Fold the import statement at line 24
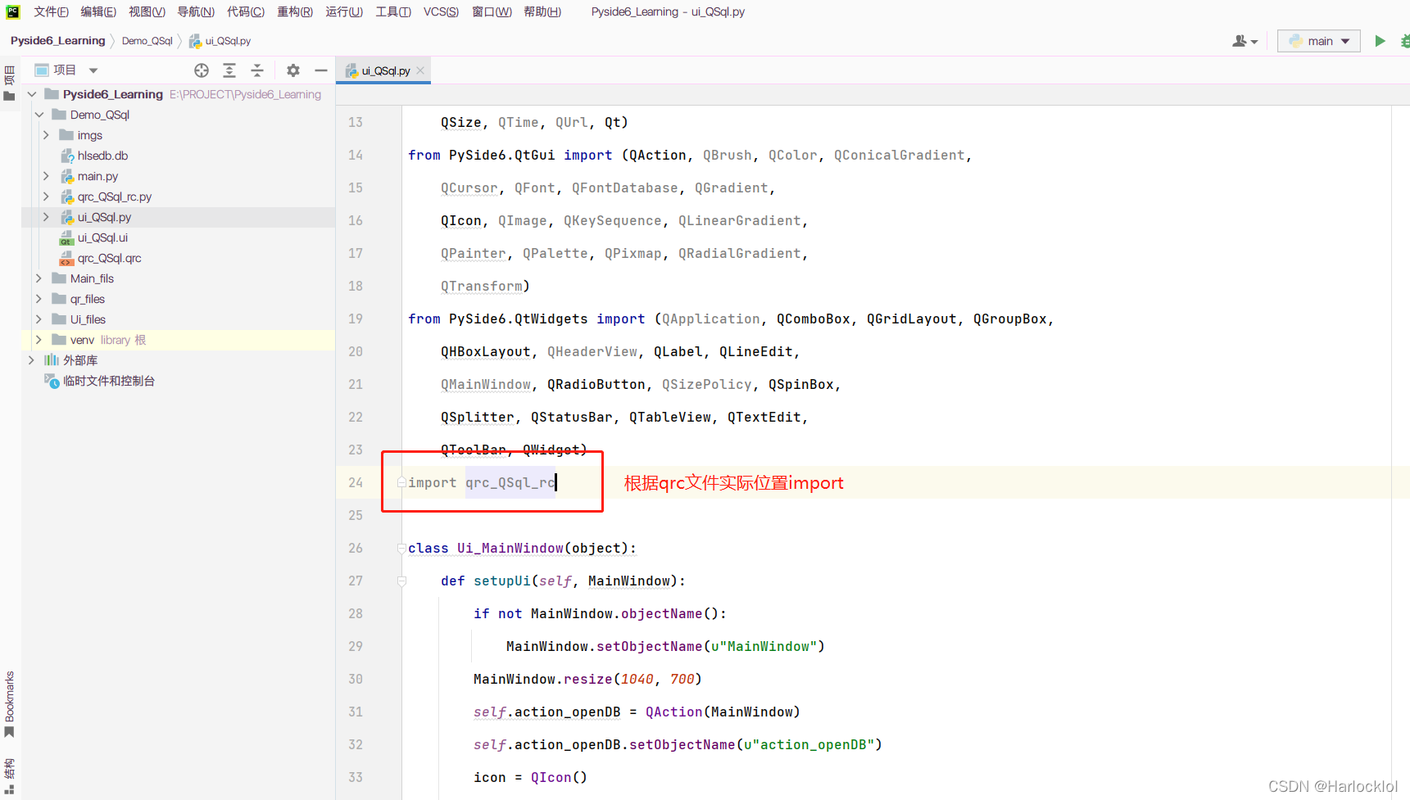The height and width of the screenshot is (800, 1410). (401, 482)
